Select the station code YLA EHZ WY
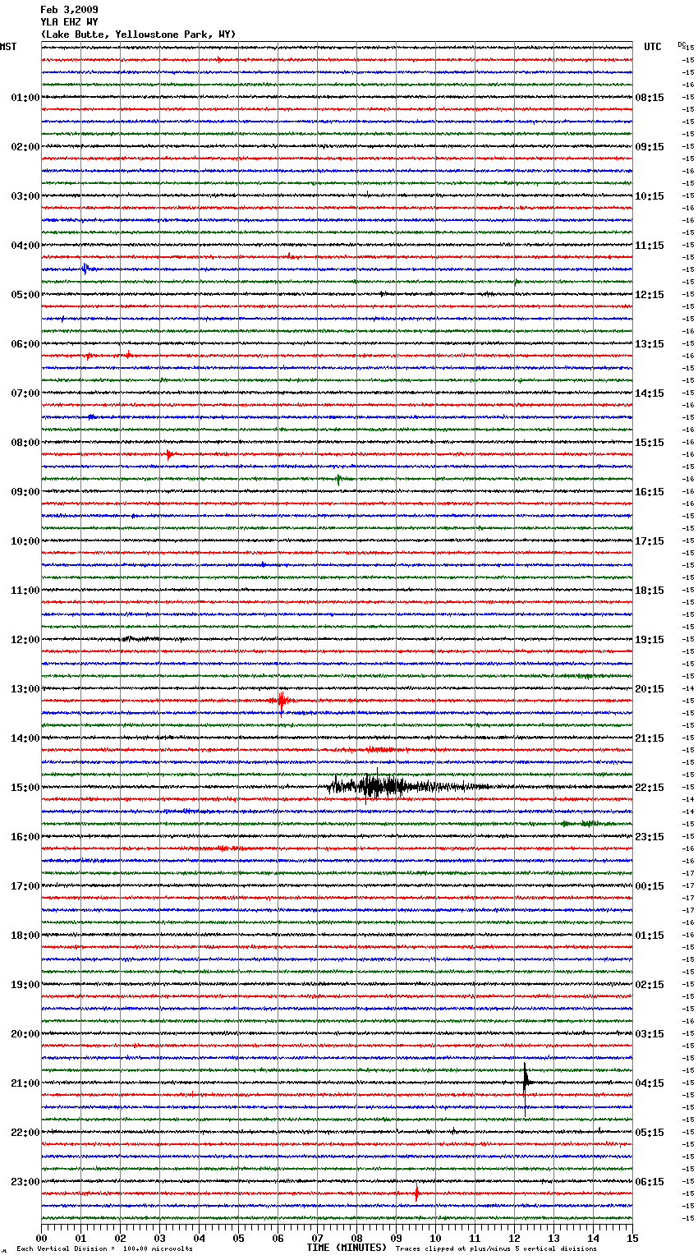This screenshot has height=1260, width=698. point(69,22)
